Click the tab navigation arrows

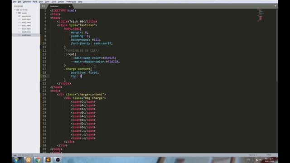[x=43, y=6]
